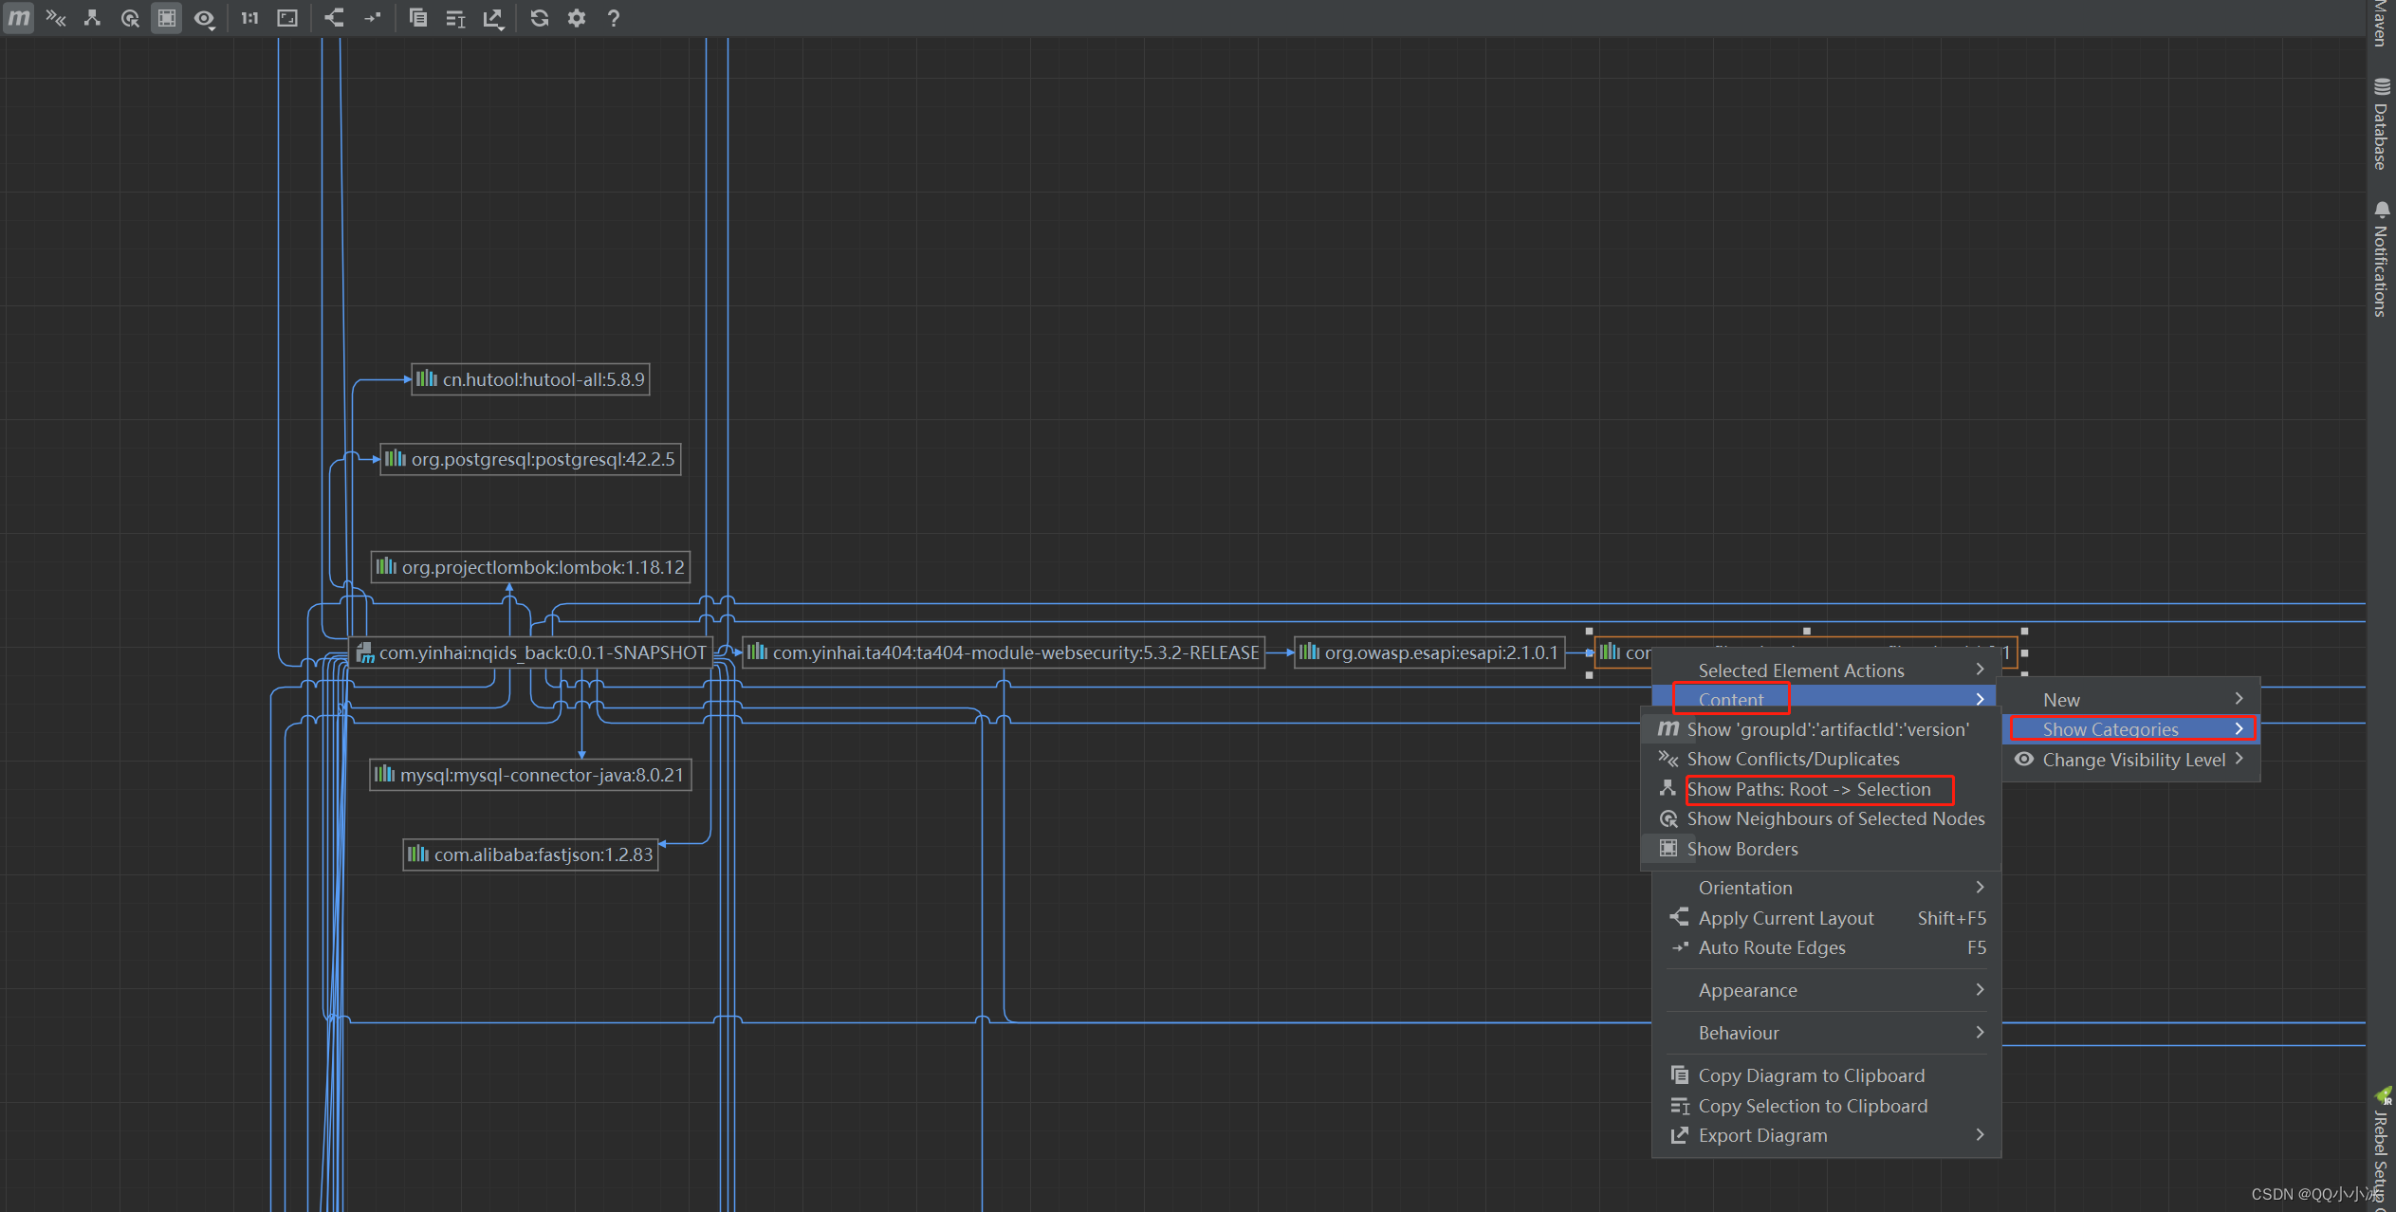Choose Copy Diagram to Clipboard
This screenshot has width=2396, height=1212.
click(x=1811, y=1075)
